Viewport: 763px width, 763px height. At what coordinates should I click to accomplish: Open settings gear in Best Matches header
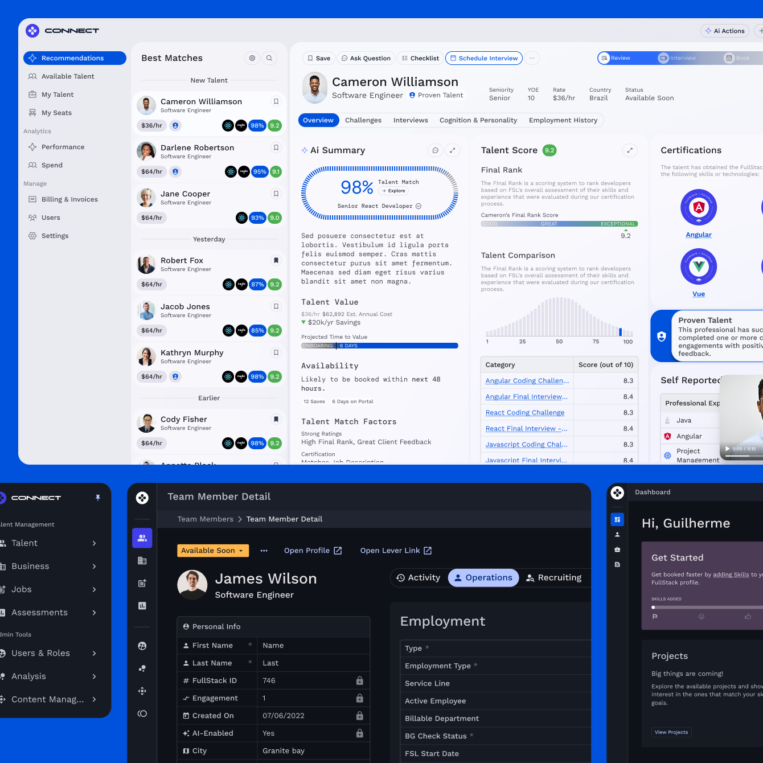[252, 58]
